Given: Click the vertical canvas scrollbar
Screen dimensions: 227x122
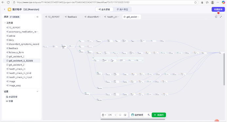Looking at the screenshot, I should 224,69.
